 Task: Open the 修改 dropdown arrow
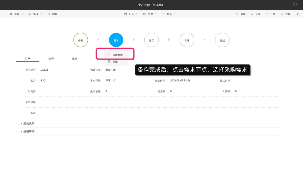[41, 14]
